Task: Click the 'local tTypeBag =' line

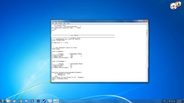Action: 58,51
